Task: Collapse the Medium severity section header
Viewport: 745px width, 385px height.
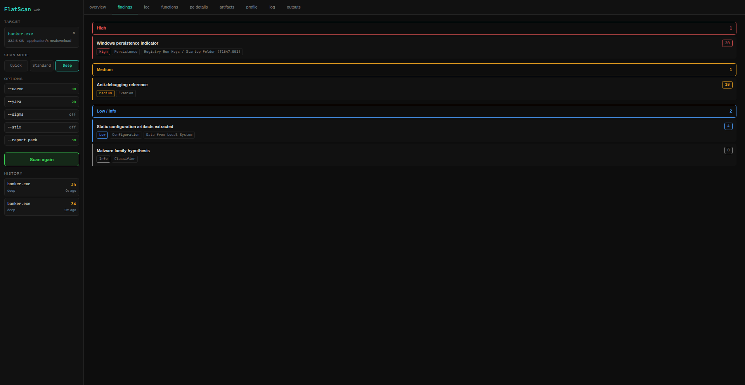Action: [414, 69]
